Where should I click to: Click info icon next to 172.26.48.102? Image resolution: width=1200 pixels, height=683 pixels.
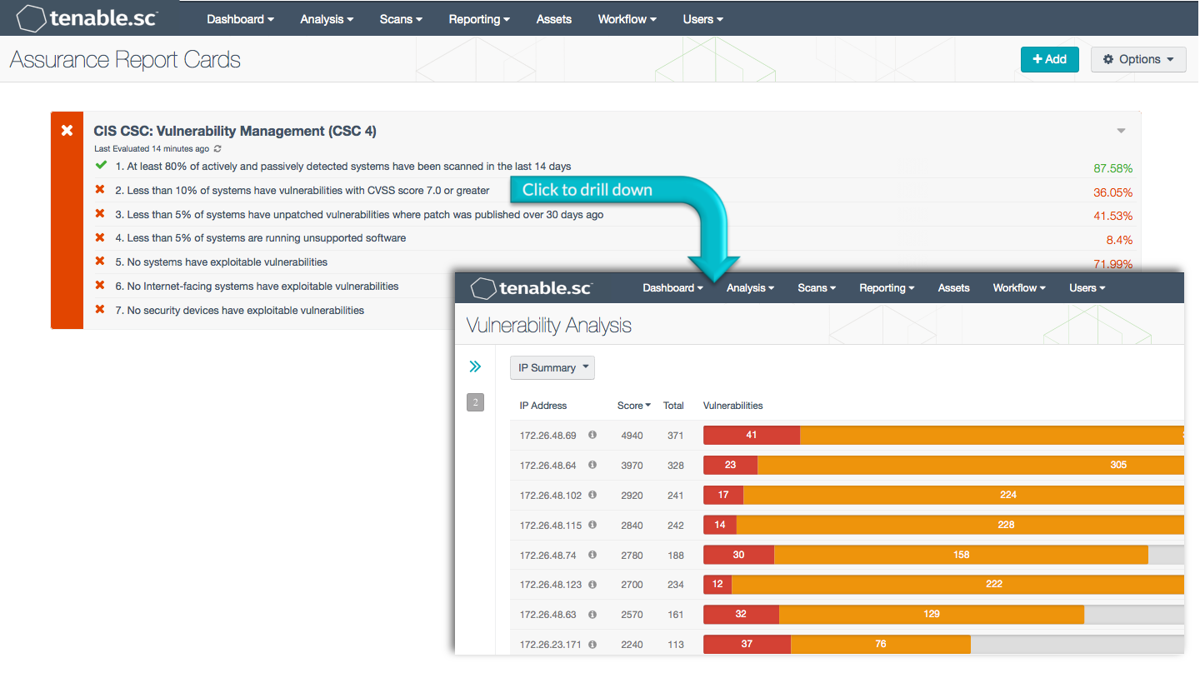click(592, 495)
